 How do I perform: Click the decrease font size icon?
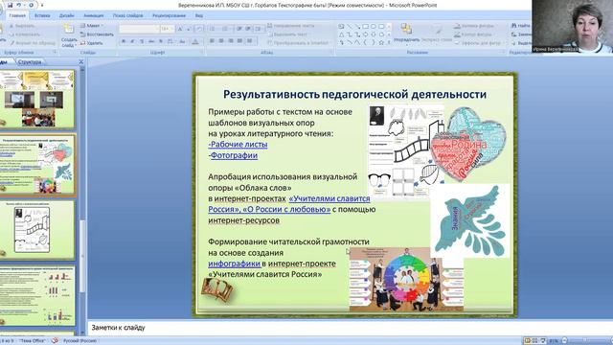coord(189,29)
